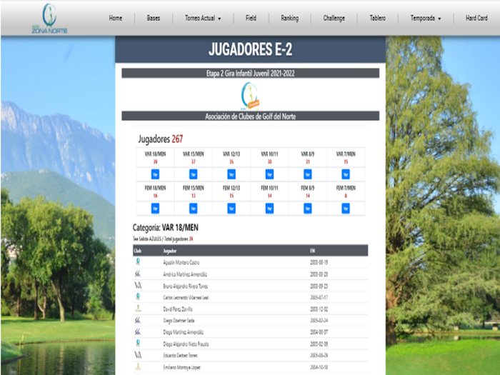Screen dimensions: 500x375
Task: Click club icon beside Emiliano Montoya López
Action: 138,366
